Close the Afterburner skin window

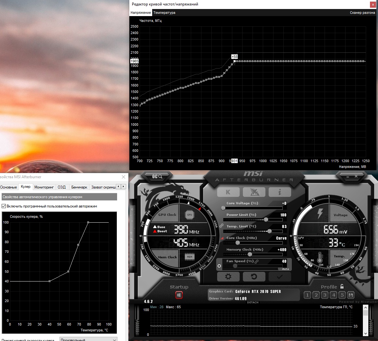click(x=356, y=176)
